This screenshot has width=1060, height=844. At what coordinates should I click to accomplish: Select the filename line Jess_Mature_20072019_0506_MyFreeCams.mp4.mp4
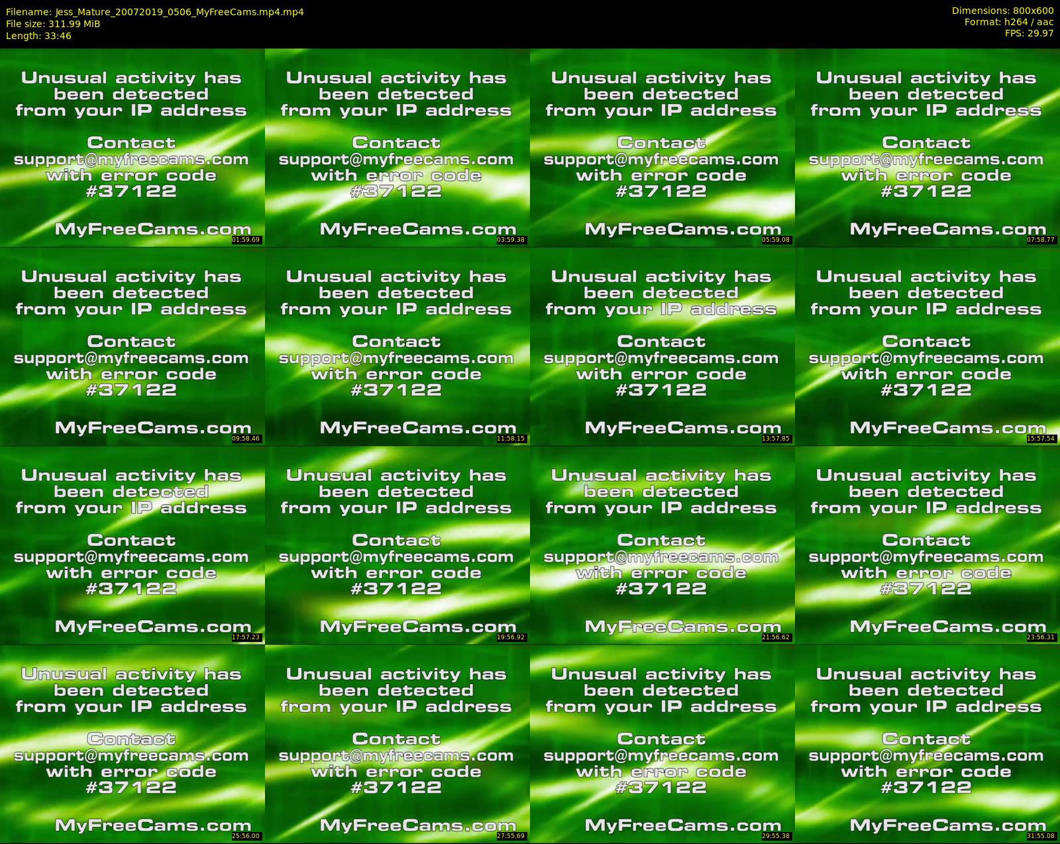coord(155,12)
